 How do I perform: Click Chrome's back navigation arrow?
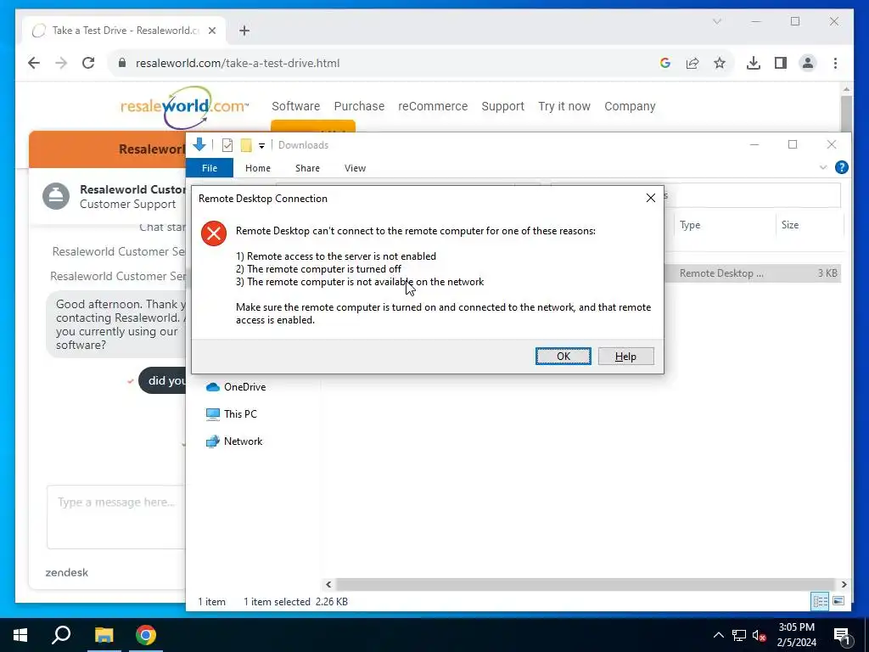coord(34,63)
